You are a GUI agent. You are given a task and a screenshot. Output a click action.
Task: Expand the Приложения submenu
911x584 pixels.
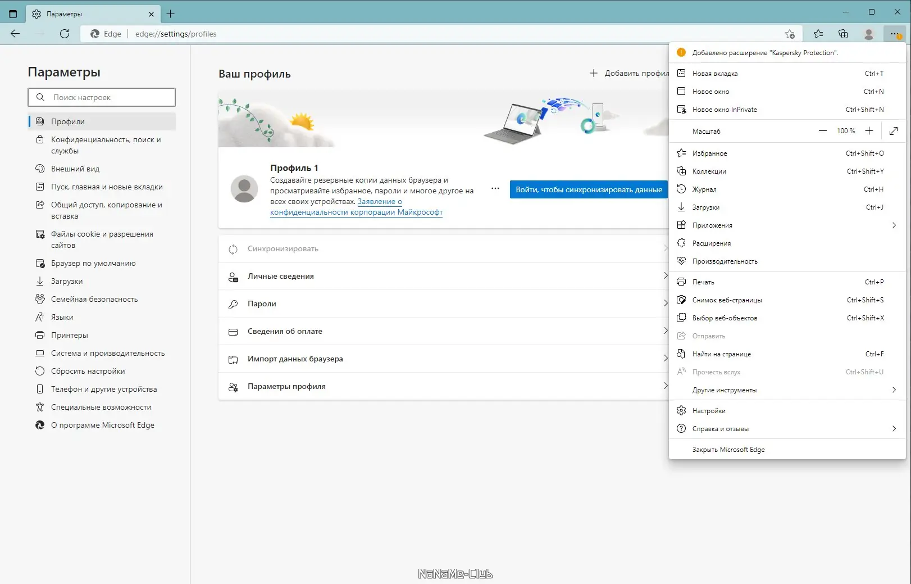click(x=787, y=225)
